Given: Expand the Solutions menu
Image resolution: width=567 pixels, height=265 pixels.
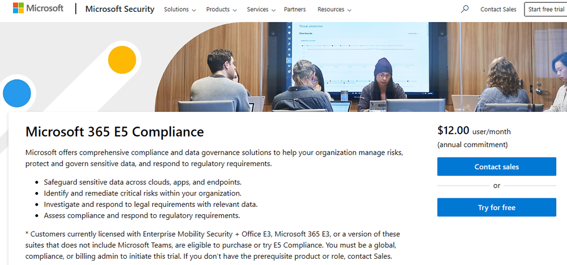Looking at the screenshot, I should tap(180, 10).
